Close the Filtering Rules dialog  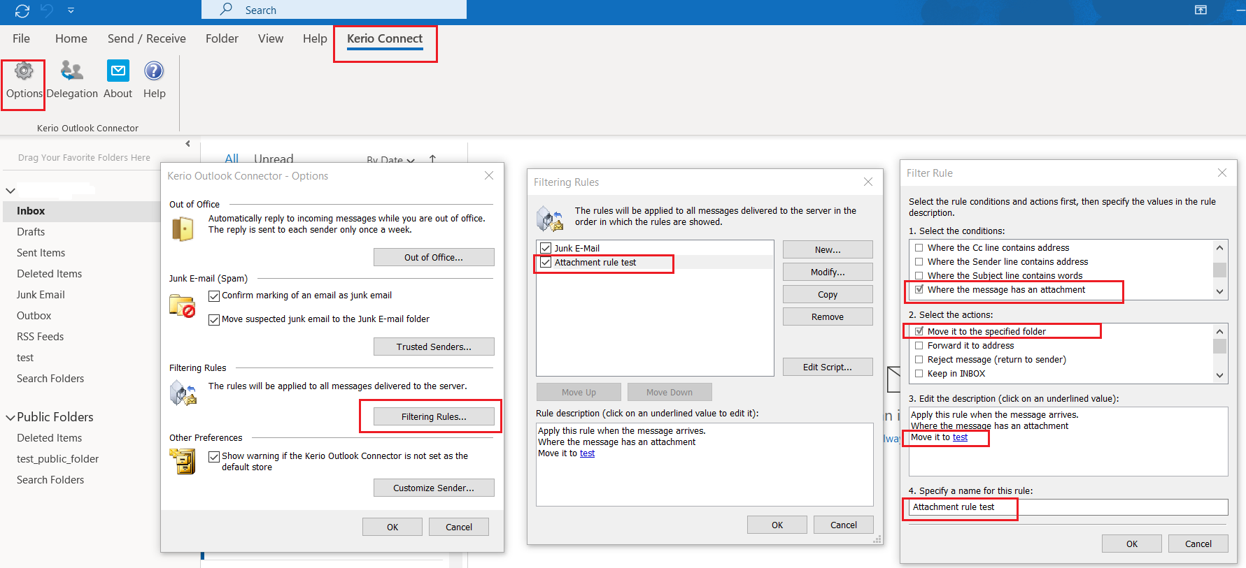click(868, 182)
